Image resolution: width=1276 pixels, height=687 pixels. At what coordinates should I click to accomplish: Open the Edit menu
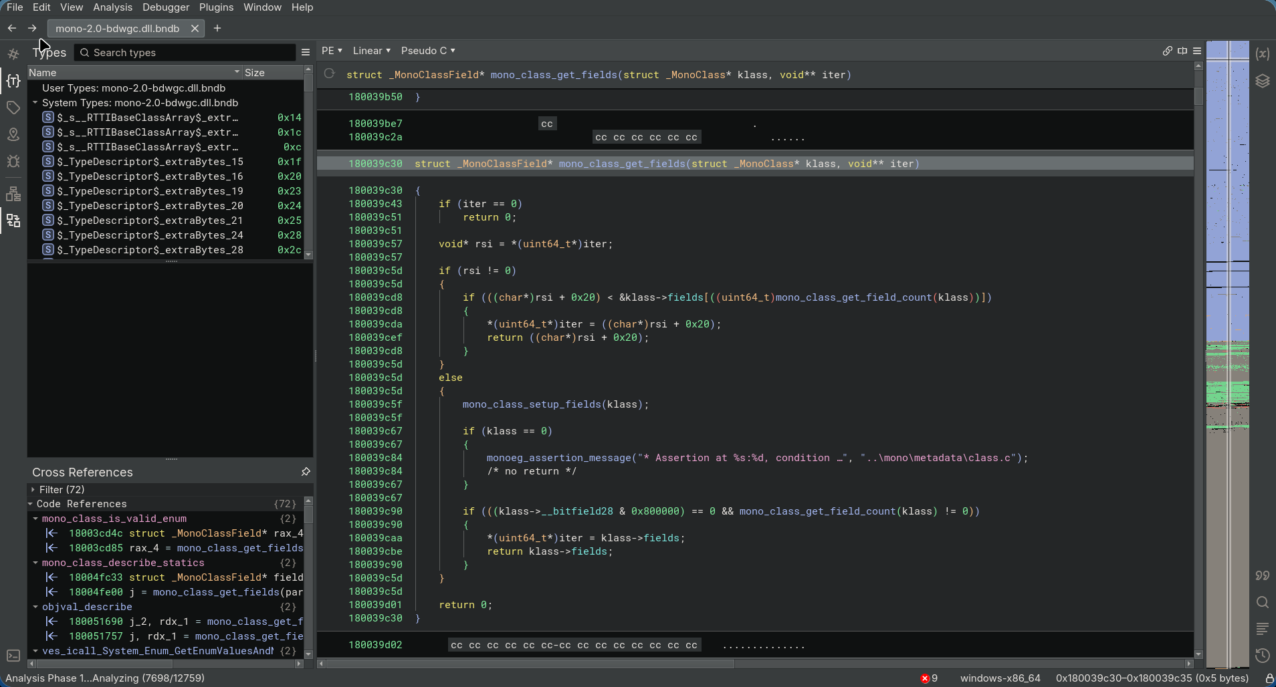coord(41,7)
